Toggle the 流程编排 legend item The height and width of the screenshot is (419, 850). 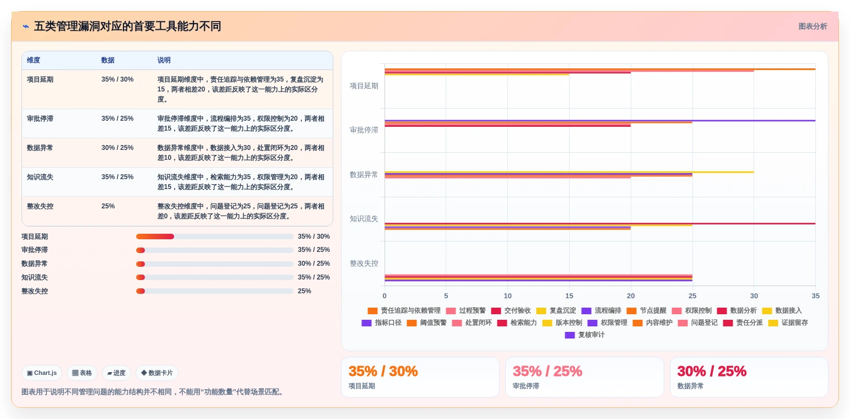pos(601,311)
